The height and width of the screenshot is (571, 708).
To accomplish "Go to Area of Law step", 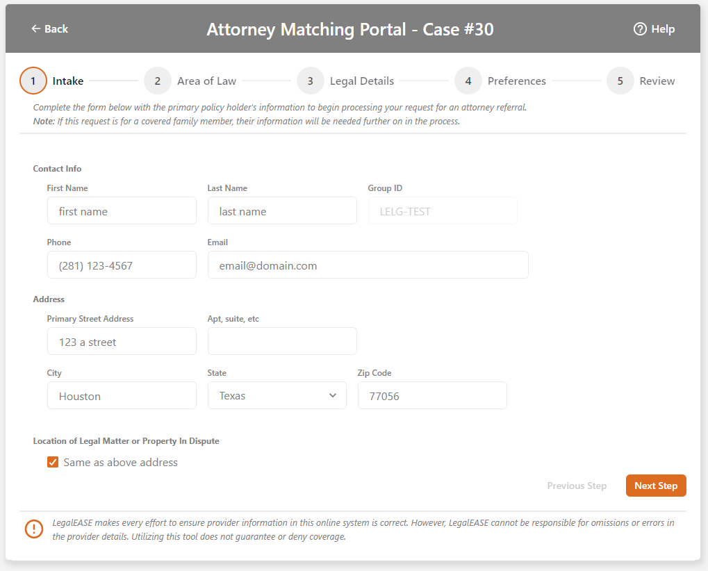I will 206,81.
